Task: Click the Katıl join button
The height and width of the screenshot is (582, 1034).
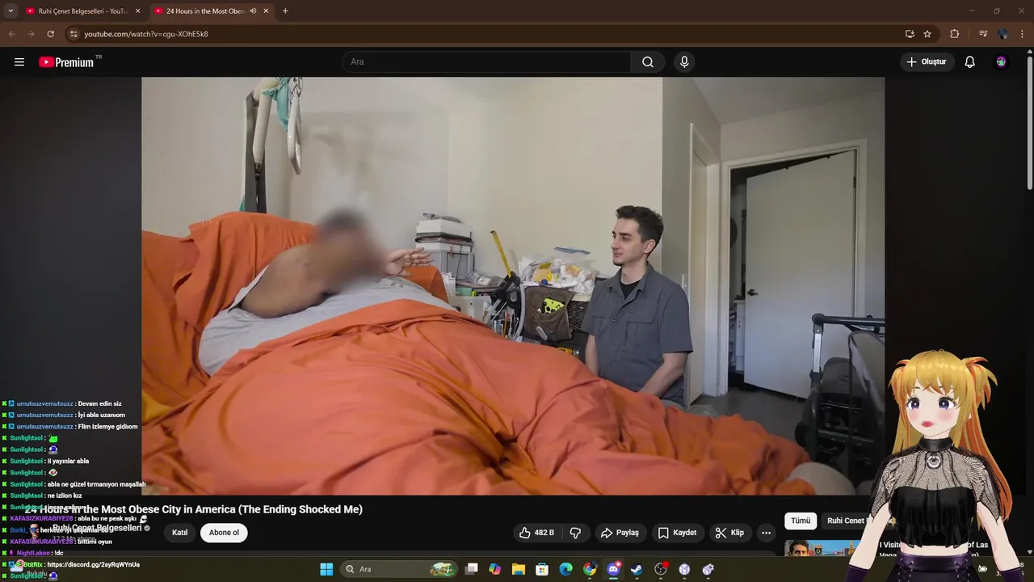Action: pyautogui.click(x=180, y=533)
